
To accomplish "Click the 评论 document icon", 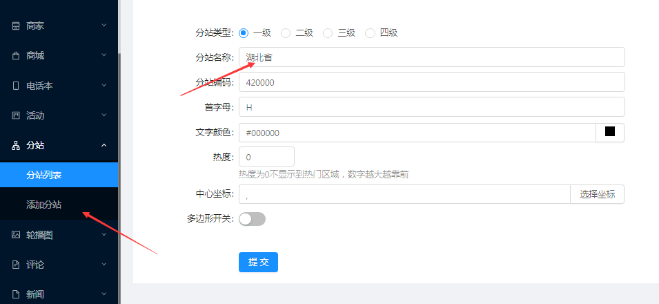I will pos(16,265).
